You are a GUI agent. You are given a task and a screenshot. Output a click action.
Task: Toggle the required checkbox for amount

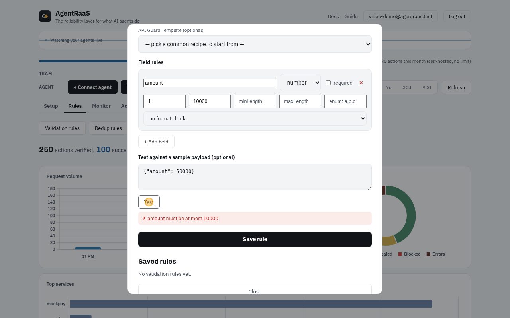pyautogui.click(x=328, y=83)
